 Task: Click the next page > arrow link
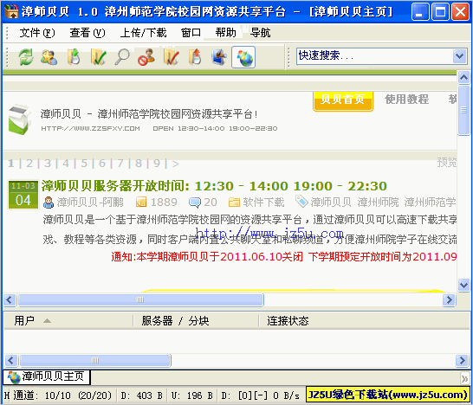(175, 164)
